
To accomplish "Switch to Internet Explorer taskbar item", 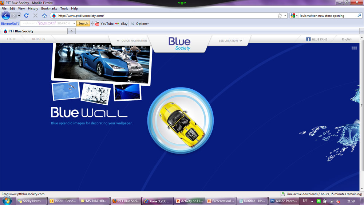I will point(157,201).
